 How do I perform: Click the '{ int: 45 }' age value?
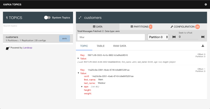click(x=95, y=87)
